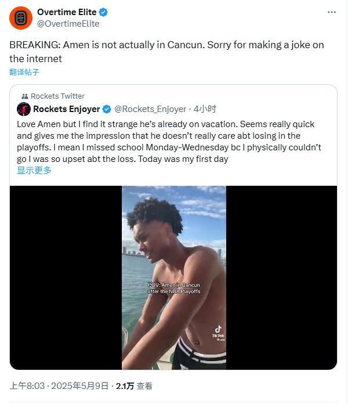Visit the @OvertimeElite handle link
The height and width of the screenshot is (404, 348).
click(x=68, y=24)
